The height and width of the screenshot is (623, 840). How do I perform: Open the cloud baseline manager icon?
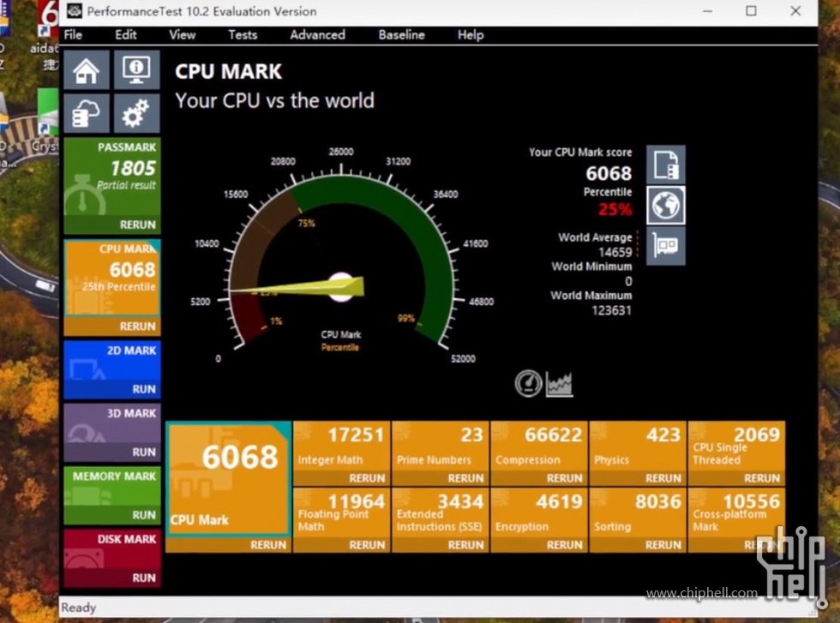[87, 114]
